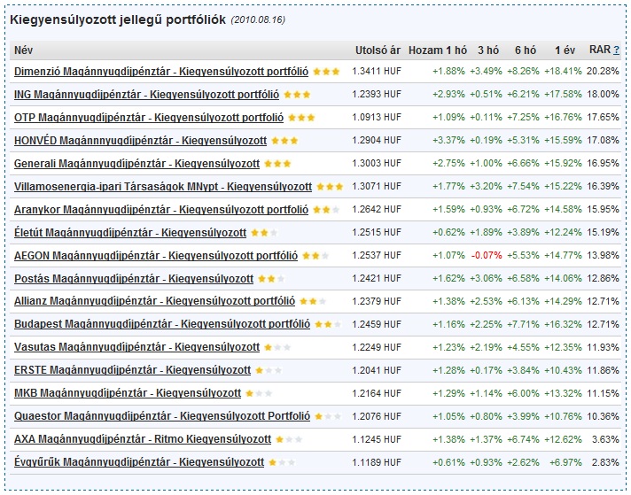This screenshot has height=495, width=631.
Task: Select the 1.0913 HUF price for OTP
Action: tap(377, 118)
